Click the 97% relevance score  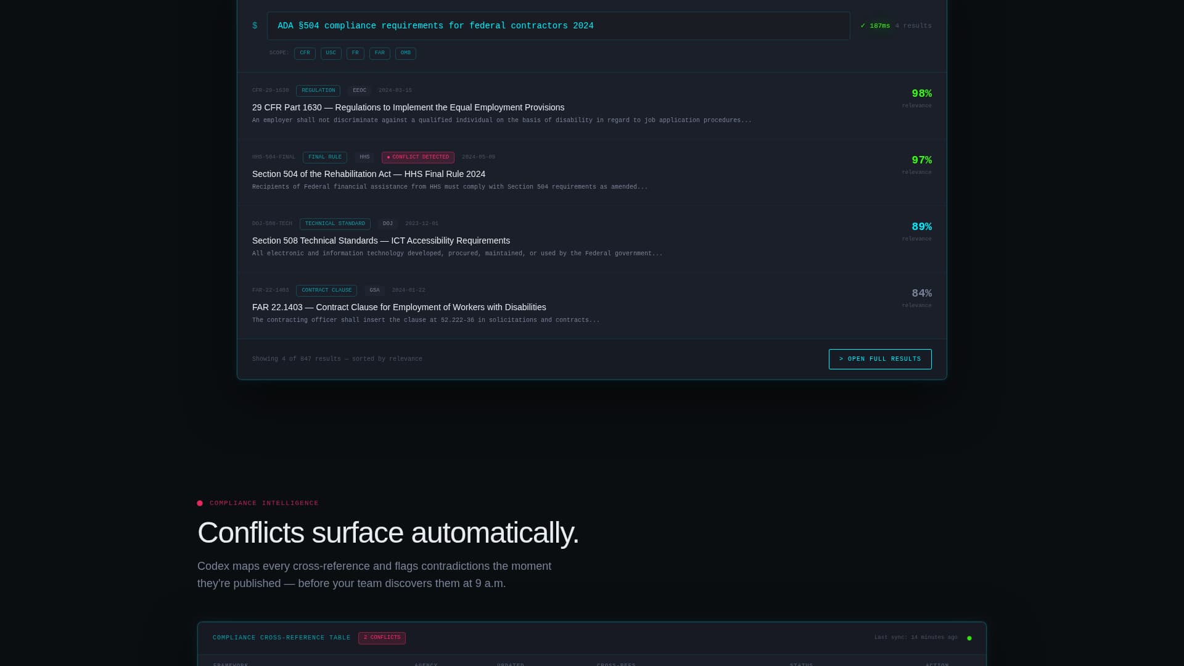(x=921, y=160)
